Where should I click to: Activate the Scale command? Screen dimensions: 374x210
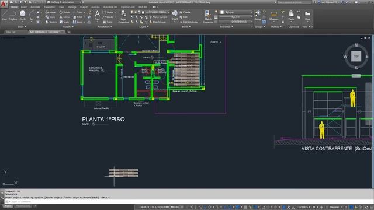click(x=64, y=22)
